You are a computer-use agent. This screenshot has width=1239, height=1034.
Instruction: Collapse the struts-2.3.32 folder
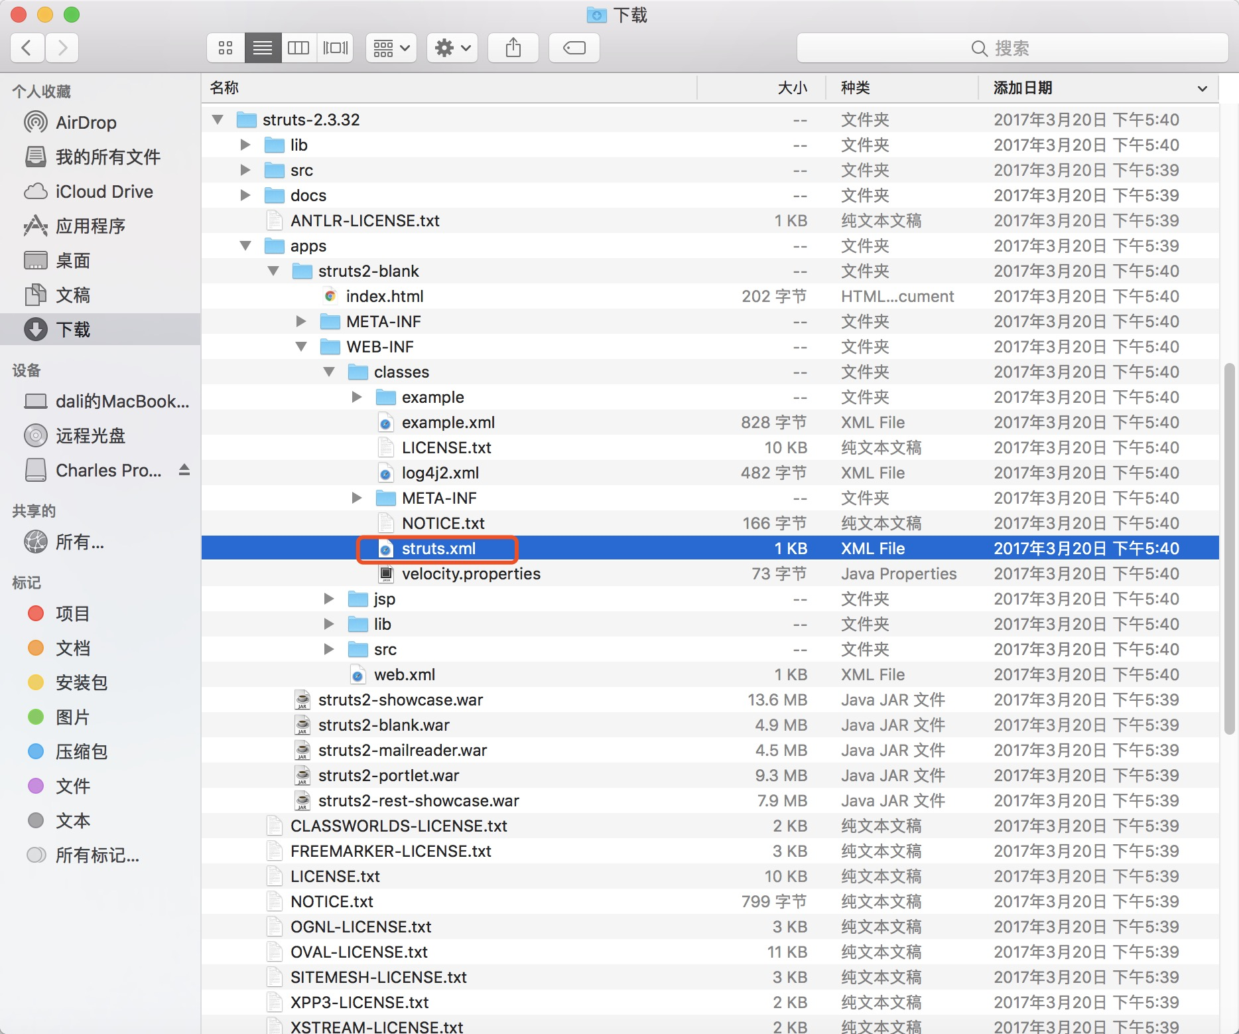(x=218, y=120)
